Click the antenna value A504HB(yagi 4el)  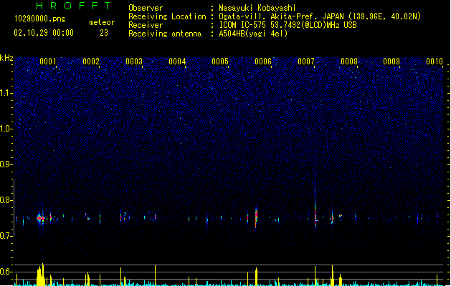point(253,34)
